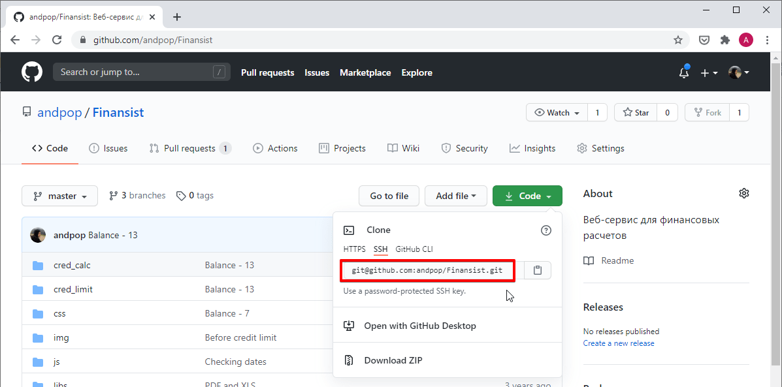782x387 pixels.
Task: Toggle the green Code dropdown
Action: pyautogui.click(x=527, y=196)
